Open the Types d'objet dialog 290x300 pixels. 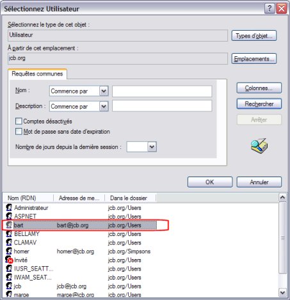click(x=254, y=36)
